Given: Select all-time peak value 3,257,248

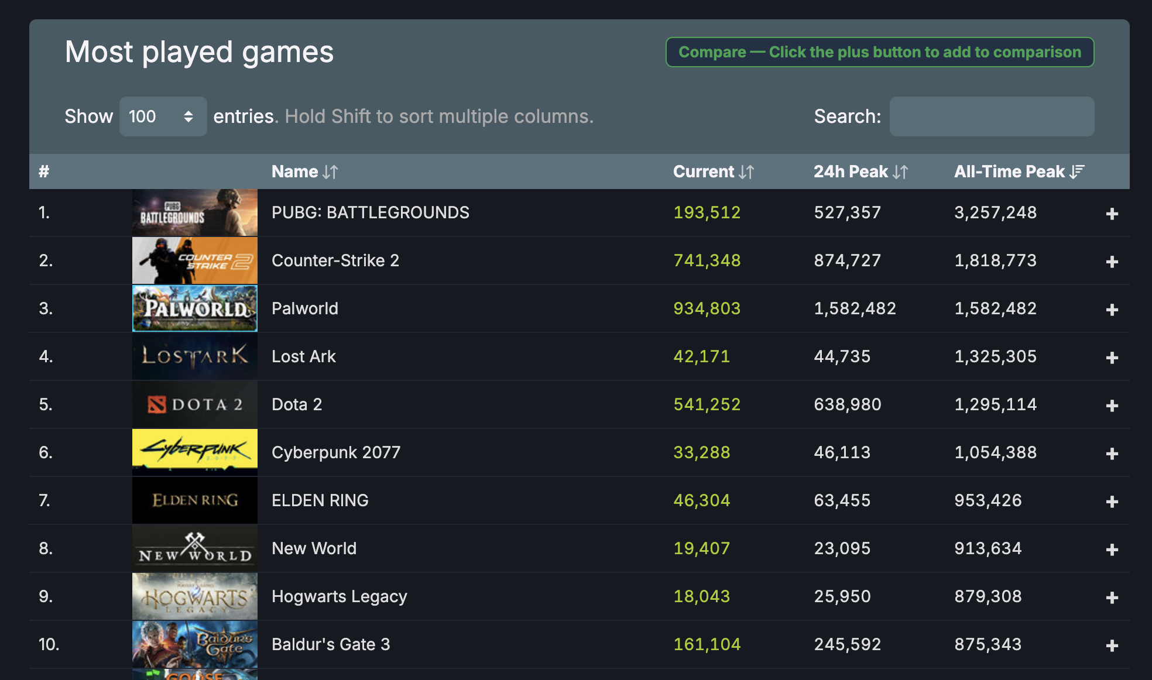Looking at the screenshot, I should pos(996,212).
